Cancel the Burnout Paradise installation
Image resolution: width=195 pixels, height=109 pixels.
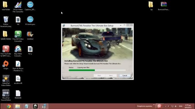(125, 75)
